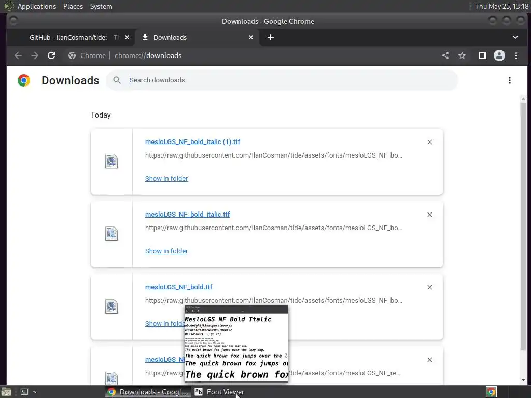Click the terminal icon in the bottom panel

pos(24,392)
